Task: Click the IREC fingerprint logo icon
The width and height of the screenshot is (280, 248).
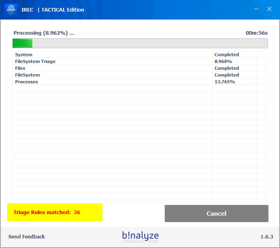Action: pos(11,10)
